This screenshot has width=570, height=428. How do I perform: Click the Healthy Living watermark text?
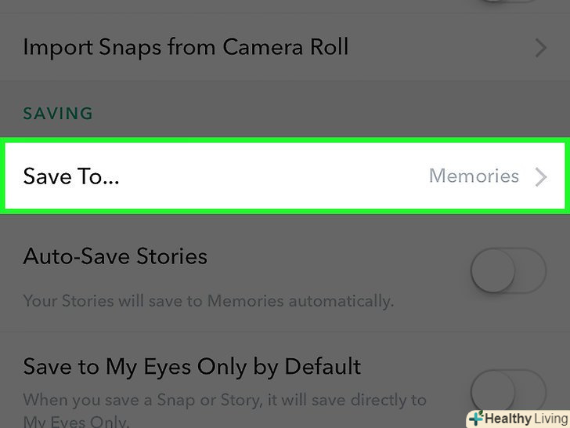pos(523,419)
